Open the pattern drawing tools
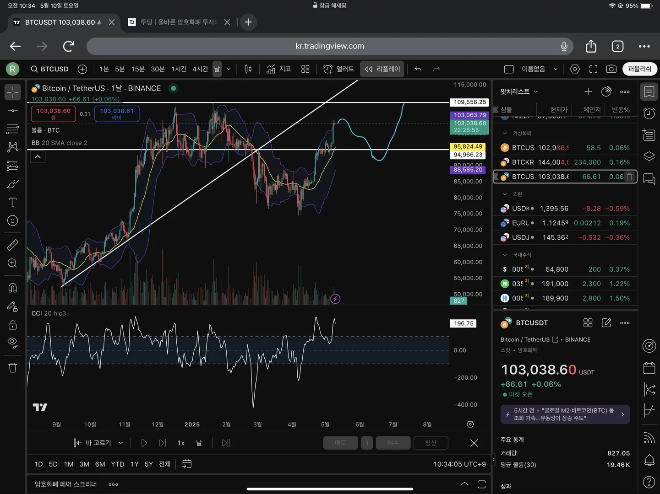Screen dimensions: 660x494 13,147
